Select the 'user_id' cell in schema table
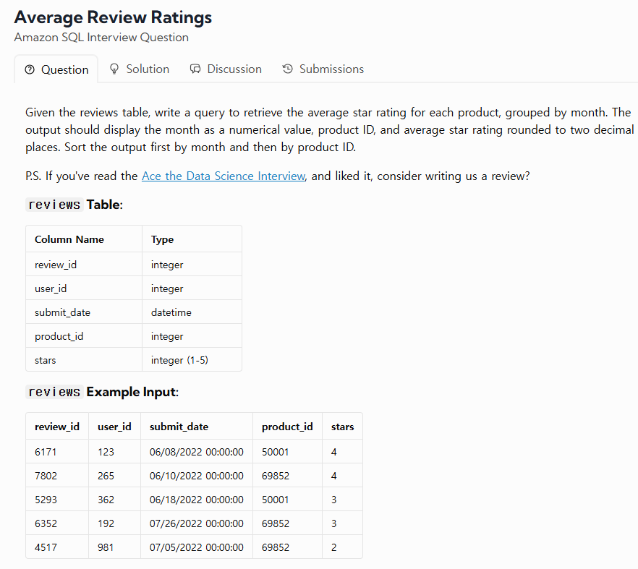Image resolution: width=638 pixels, height=569 pixels. tap(84, 288)
